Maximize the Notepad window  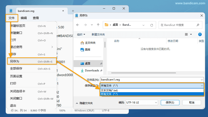114,8
